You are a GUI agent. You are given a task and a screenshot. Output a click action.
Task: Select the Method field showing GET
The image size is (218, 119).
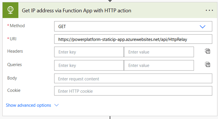point(128,27)
